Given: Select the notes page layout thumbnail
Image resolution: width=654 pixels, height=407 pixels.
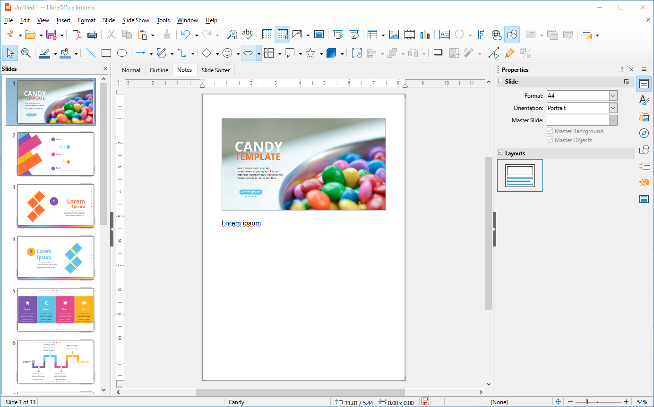Looking at the screenshot, I should [520, 175].
